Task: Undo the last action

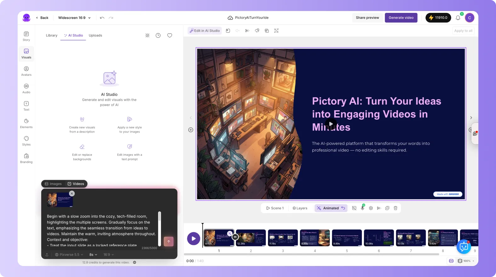Action: (x=102, y=18)
